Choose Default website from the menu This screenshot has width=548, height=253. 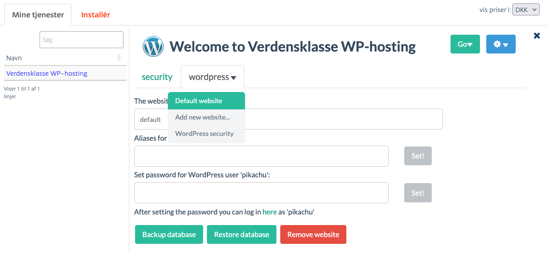pos(206,101)
